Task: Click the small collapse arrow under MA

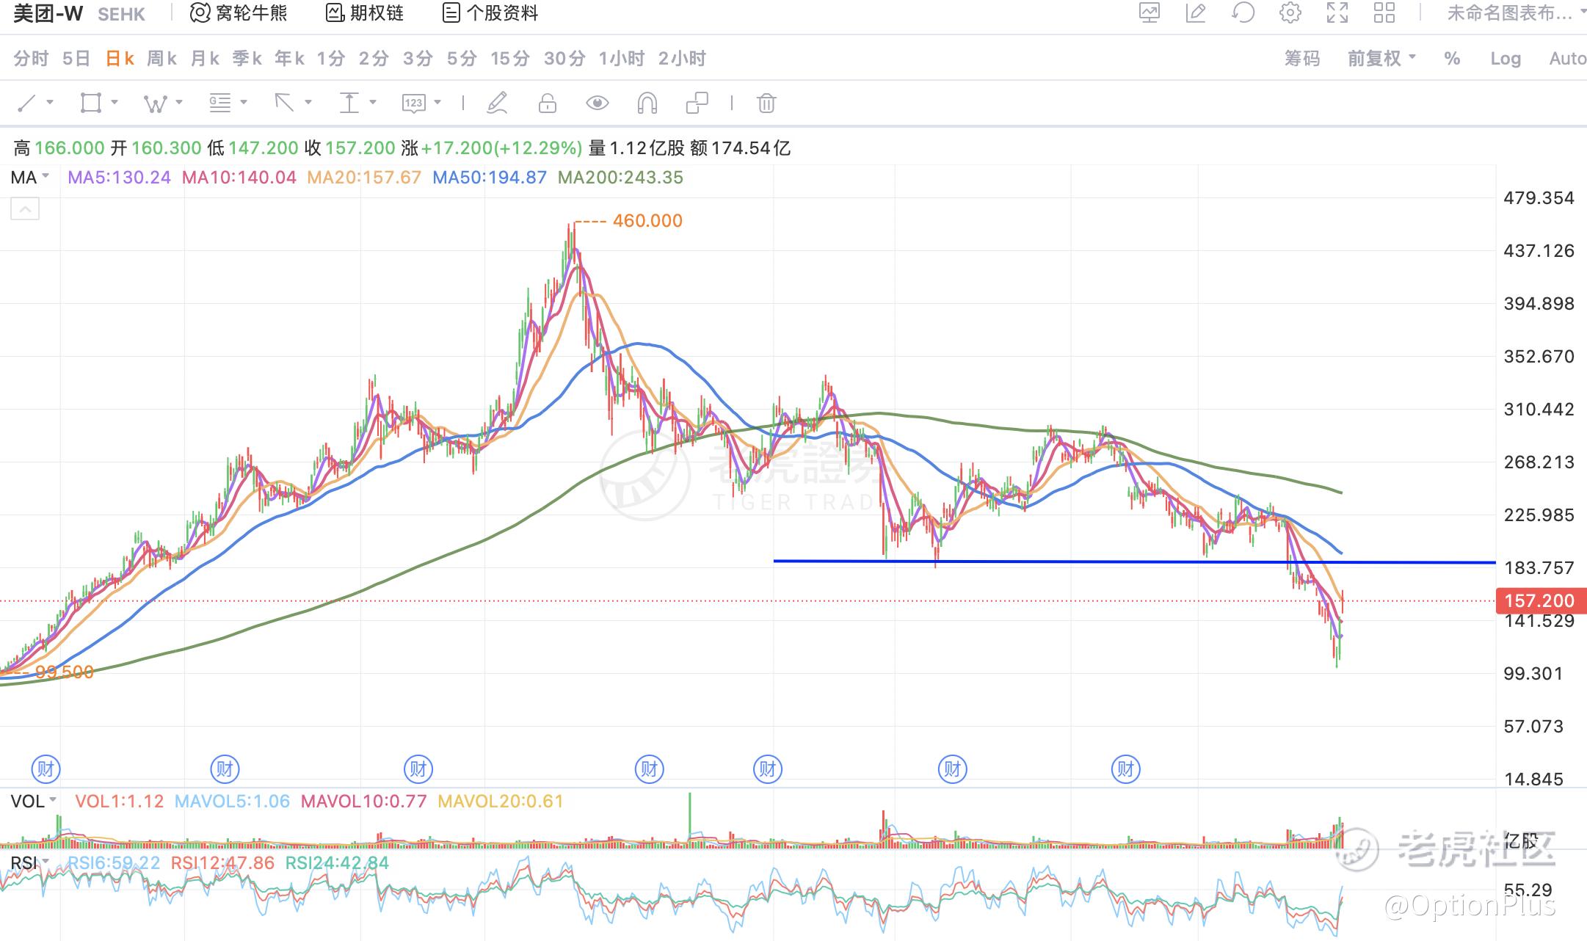Action: pos(25,210)
